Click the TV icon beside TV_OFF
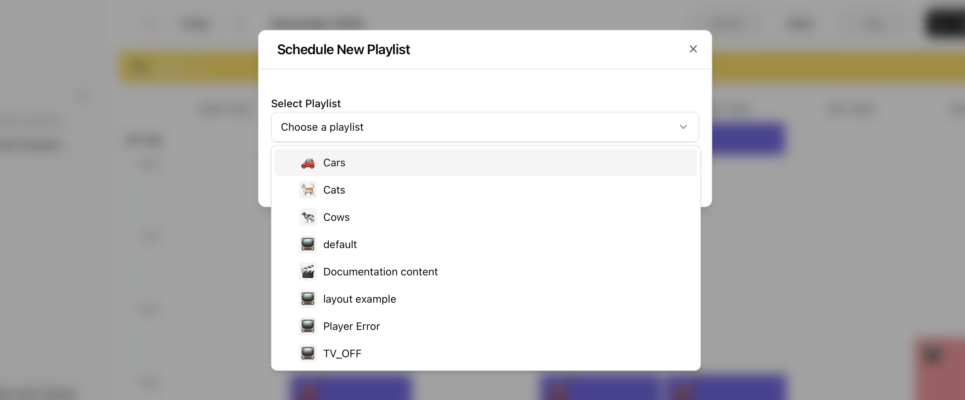The image size is (965, 400). coord(308,353)
